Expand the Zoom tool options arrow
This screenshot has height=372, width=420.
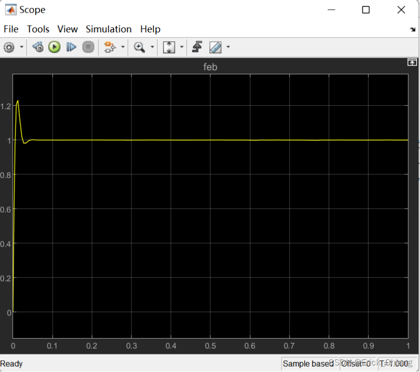153,47
